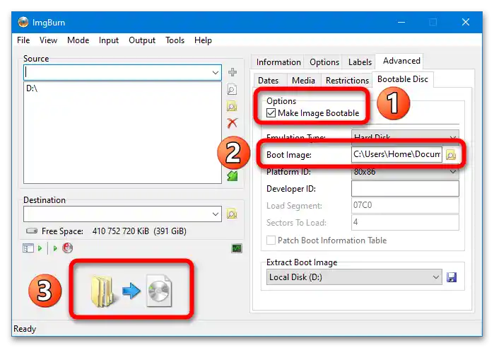Click the green play arrow beside layout icon

point(40,248)
